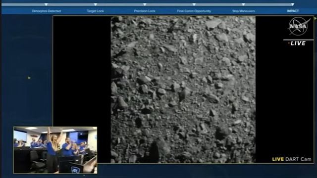Open the mission control room inset video
Image resolution: width=317 pixels, height=178 pixels.
[55, 150]
